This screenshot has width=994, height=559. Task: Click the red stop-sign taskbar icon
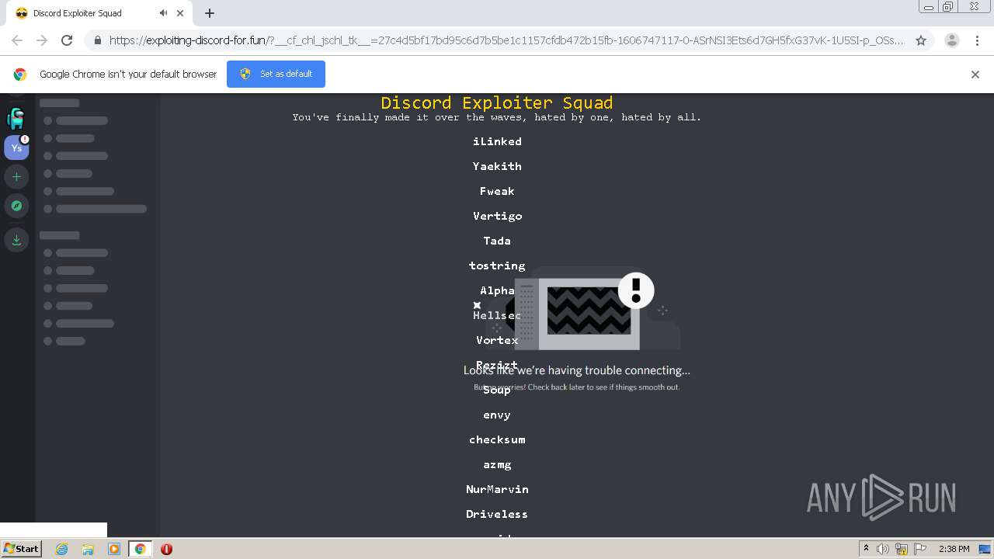166,549
